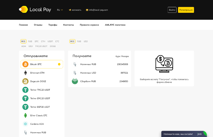
Task: Select the Bitcoin BTC coin icon
Action: click(25, 64)
